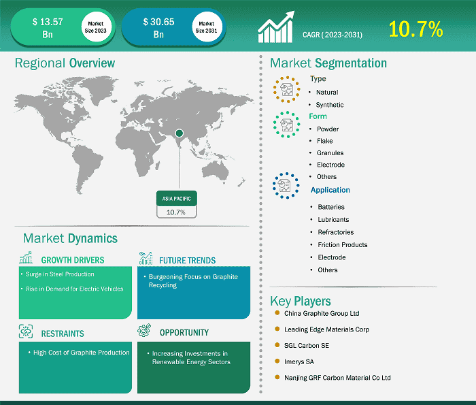This screenshot has width=476, height=405.
Task: Click the Market Dynamics heading
Action: coord(70,238)
